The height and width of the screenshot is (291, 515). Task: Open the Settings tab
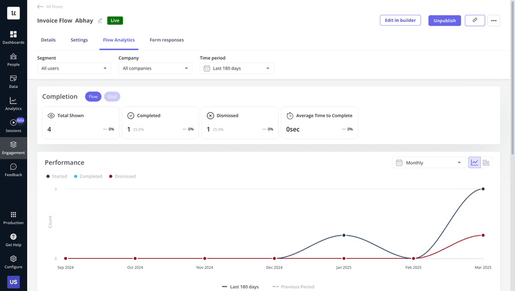tap(79, 40)
